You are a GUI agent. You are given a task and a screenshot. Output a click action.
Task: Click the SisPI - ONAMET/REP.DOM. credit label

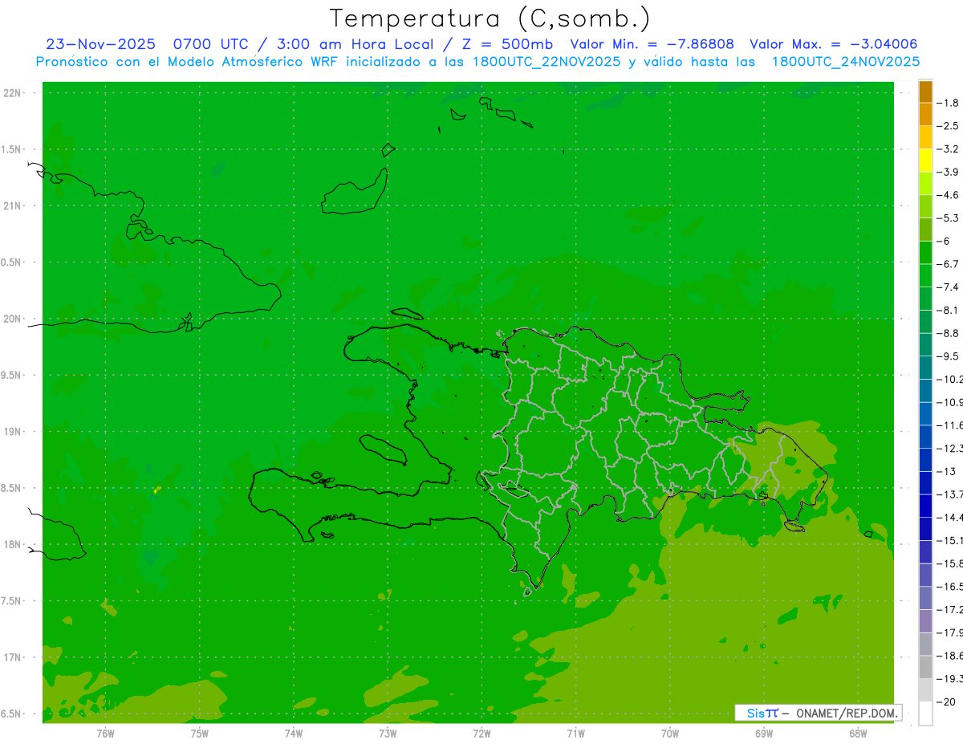[x=819, y=713]
